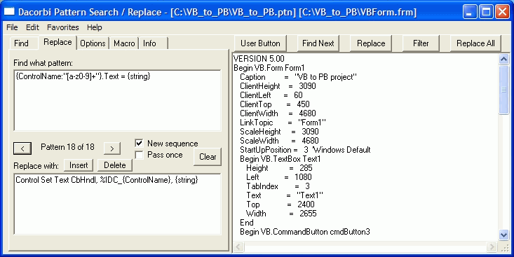Click the Filter button

[x=421, y=43]
